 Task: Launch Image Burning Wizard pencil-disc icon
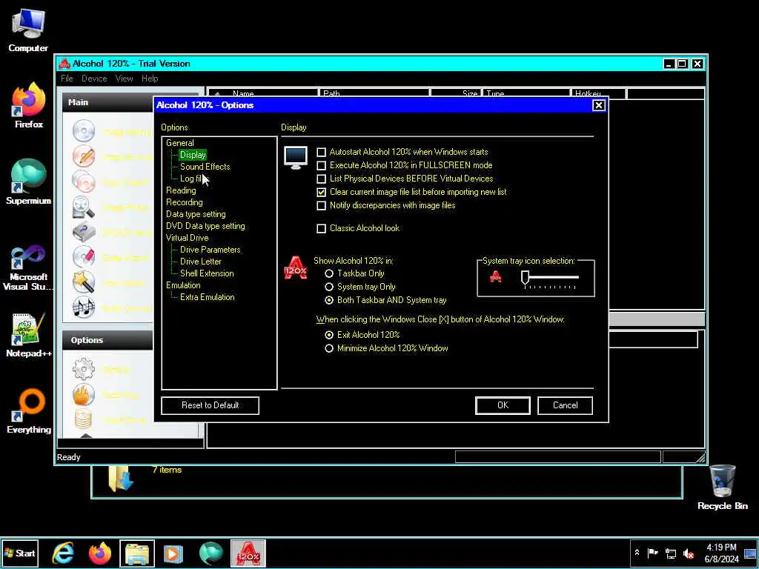(x=84, y=156)
